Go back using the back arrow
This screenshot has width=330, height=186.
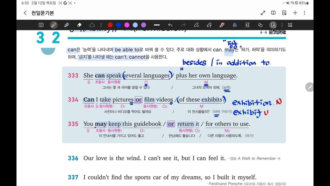(25, 13)
